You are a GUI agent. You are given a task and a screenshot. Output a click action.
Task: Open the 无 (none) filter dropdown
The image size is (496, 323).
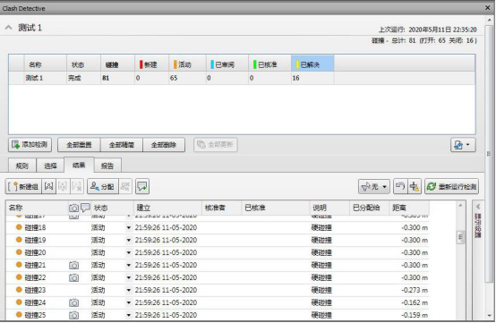(374, 186)
